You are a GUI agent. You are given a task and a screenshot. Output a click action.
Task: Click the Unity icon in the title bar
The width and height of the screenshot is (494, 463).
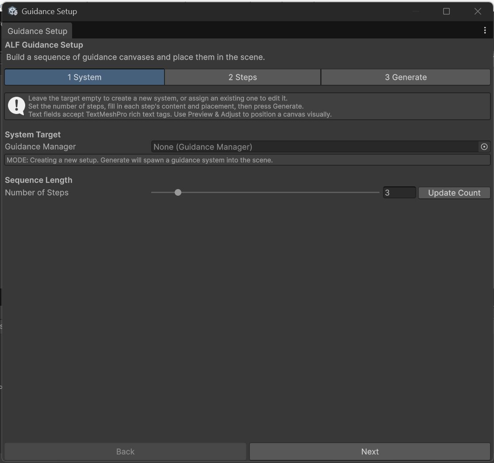pyautogui.click(x=13, y=11)
